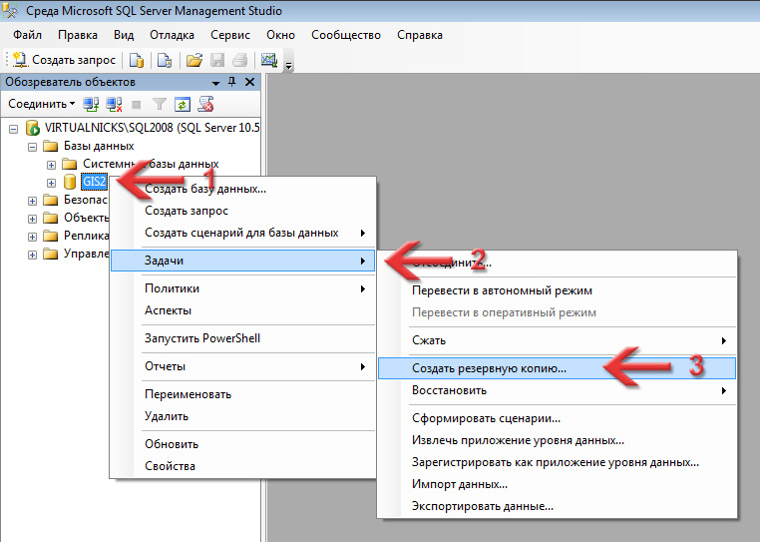Select the Задачи context menu item
The width and height of the screenshot is (760, 542).
pos(243,261)
